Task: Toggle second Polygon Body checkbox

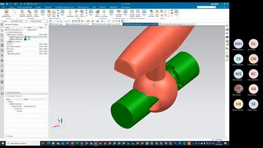Action: 10,39
